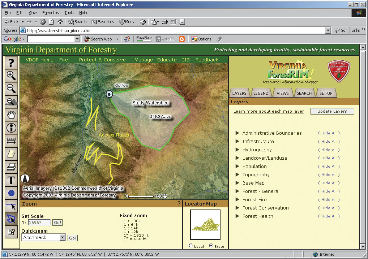Open the File menu
The width and height of the screenshot is (368, 259).
[x=8, y=13]
